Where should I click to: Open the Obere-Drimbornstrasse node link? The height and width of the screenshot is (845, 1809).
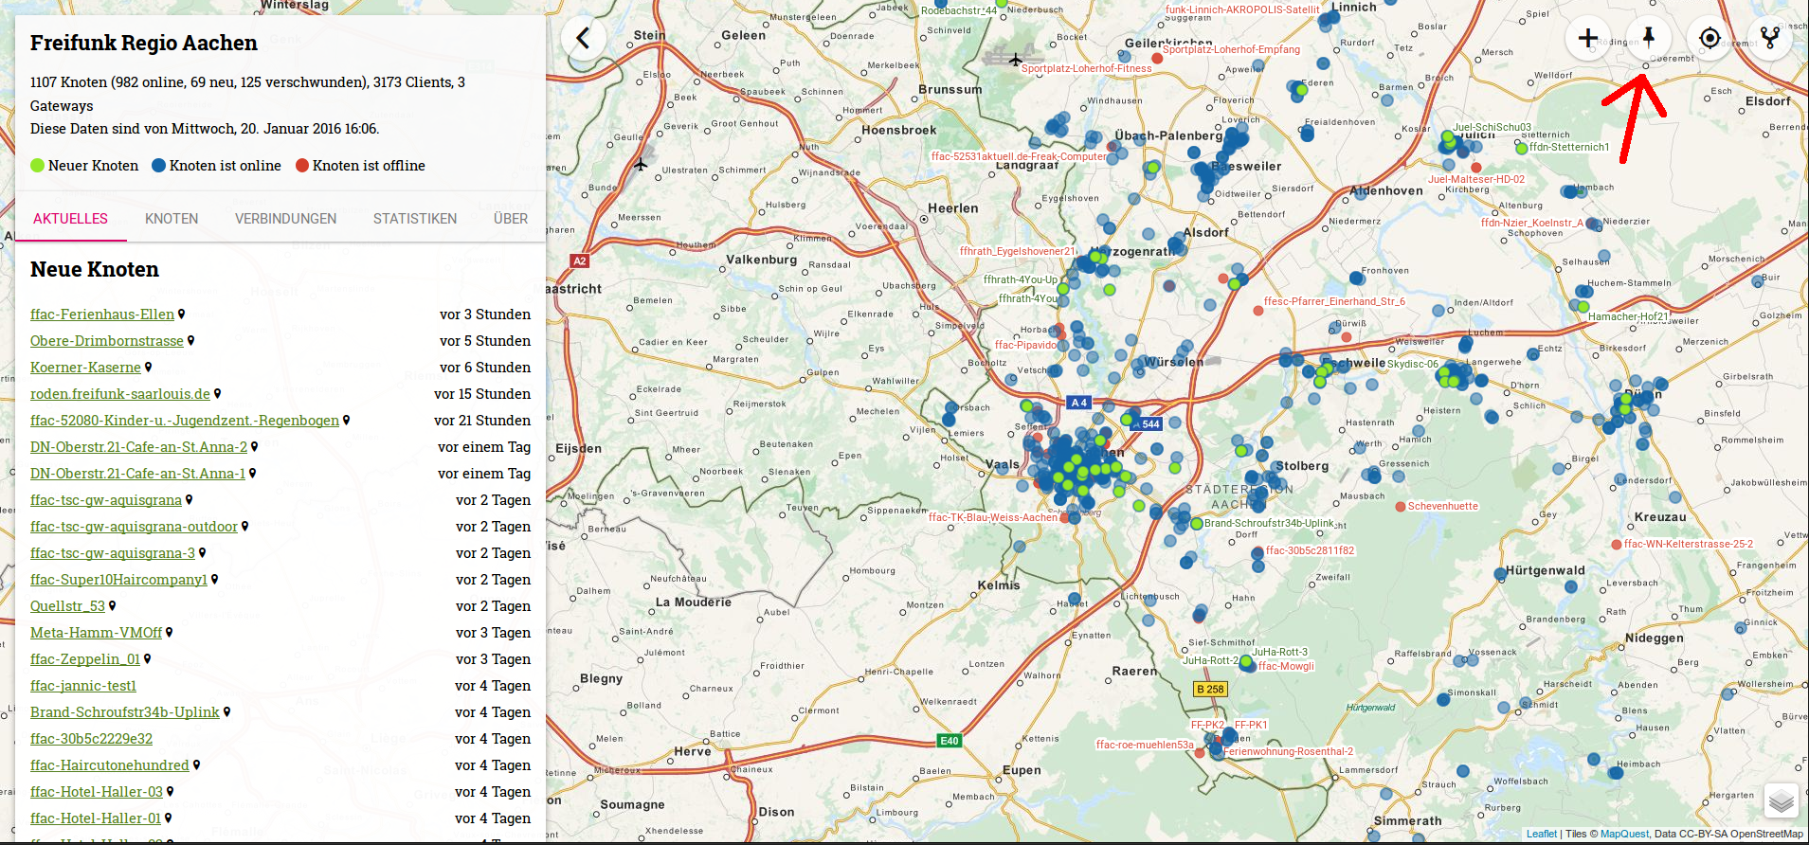point(107,341)
